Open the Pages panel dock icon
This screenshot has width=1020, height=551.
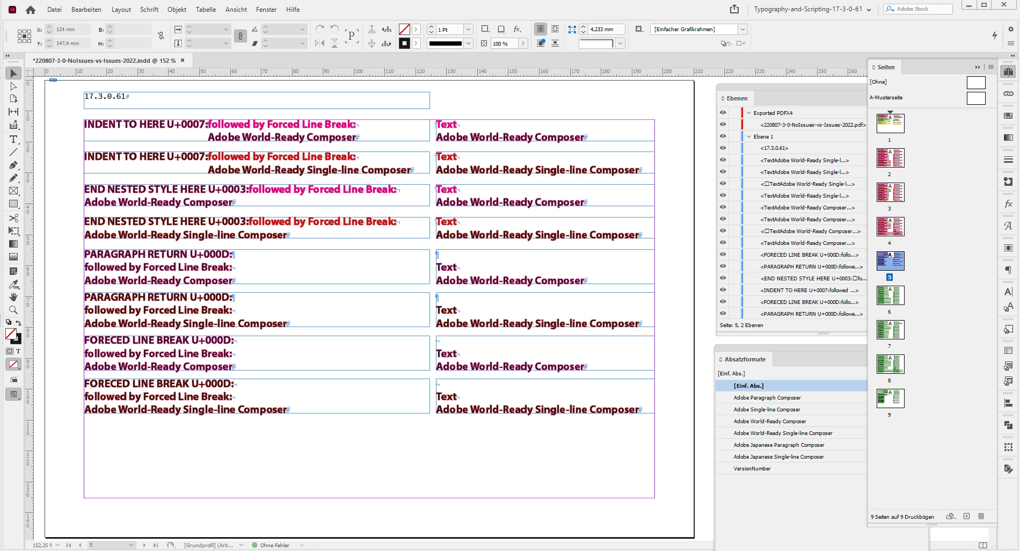tap(1008, 71)
